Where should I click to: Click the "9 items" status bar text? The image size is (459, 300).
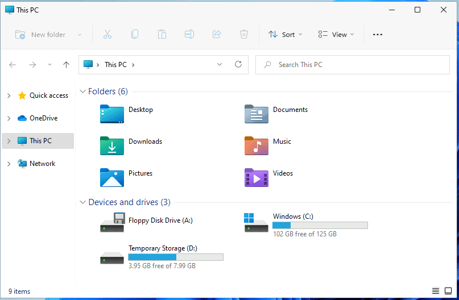19,291
